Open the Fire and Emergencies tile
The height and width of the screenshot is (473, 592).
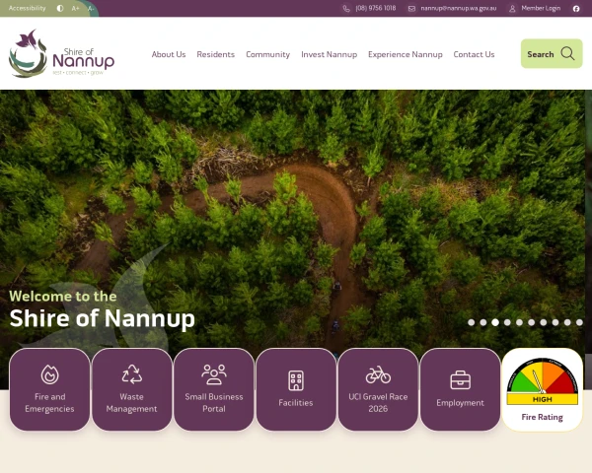[x=49, y=389]
